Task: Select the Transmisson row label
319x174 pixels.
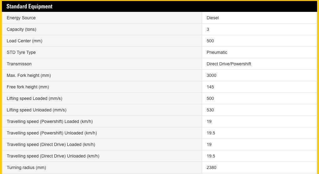Action: point(19,64)
